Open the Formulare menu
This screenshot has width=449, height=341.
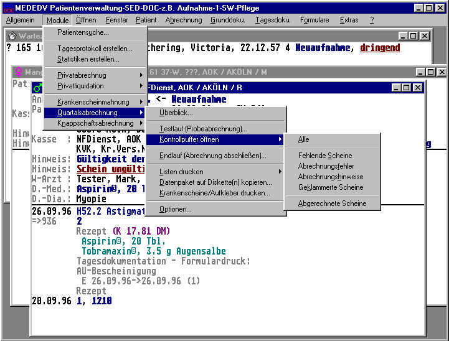point(314,20)
